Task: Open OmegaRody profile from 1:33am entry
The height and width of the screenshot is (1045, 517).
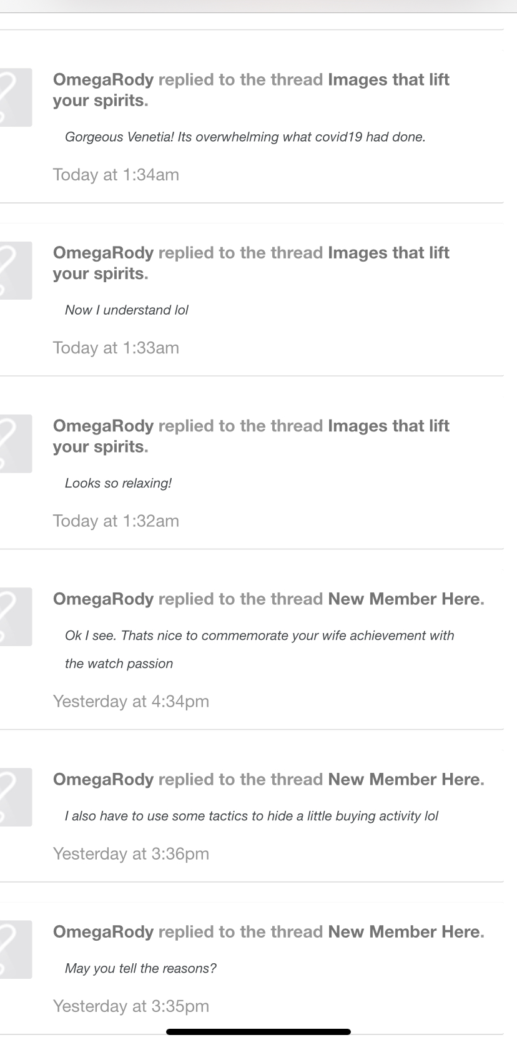Action: [x=103, y=253]
